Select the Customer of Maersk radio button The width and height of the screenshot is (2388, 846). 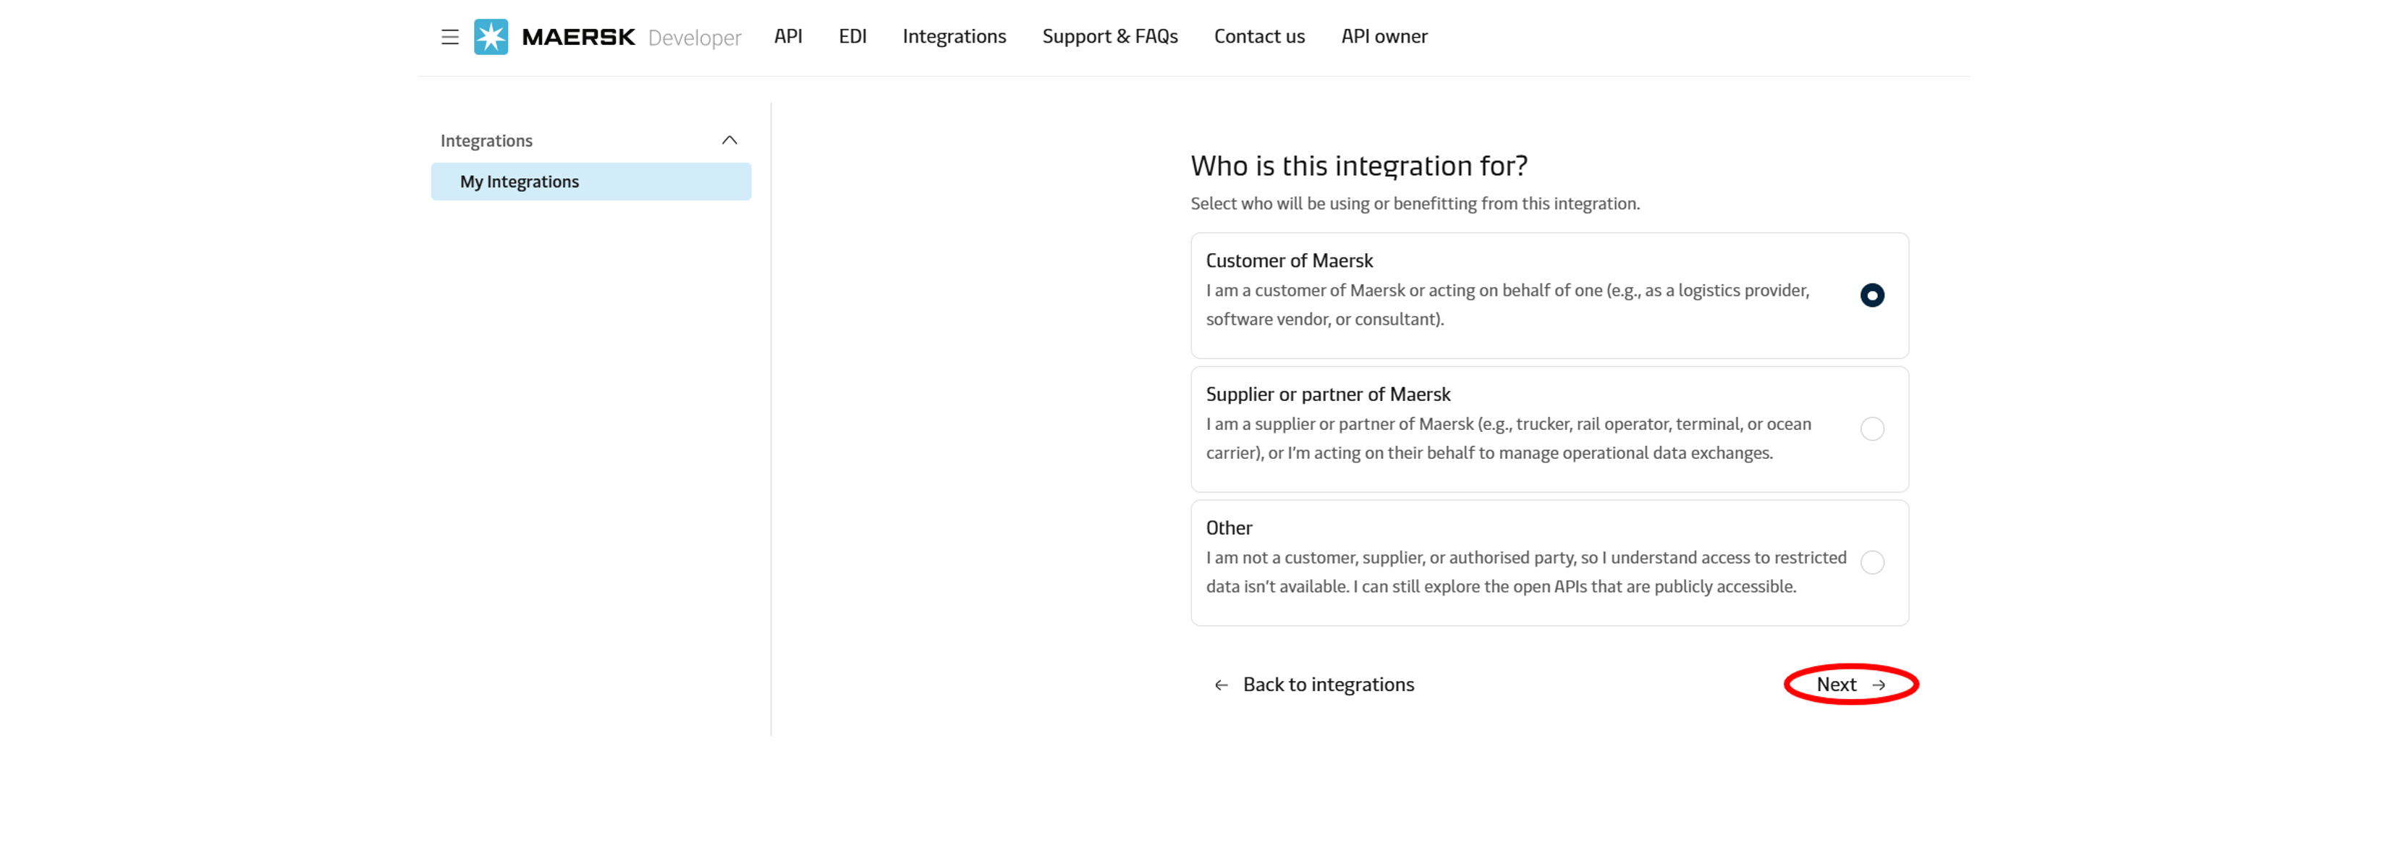[x=1873, y=295]
